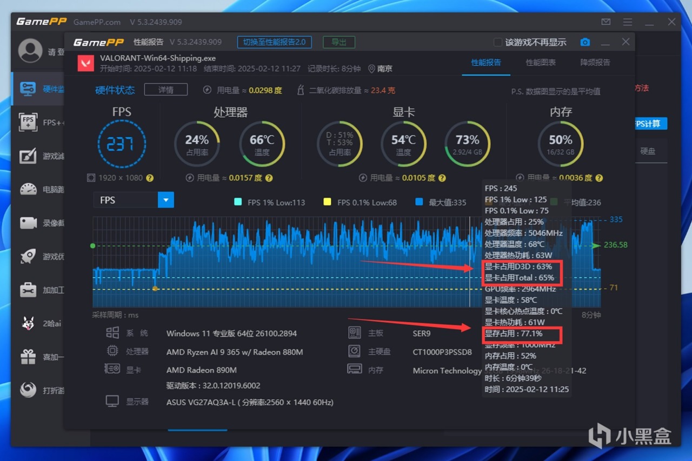Open the FPS metric dropdown arrow

click(x=166, y=200)
